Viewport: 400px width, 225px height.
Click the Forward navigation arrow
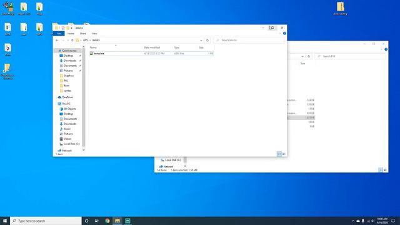(x=62, y=40)
